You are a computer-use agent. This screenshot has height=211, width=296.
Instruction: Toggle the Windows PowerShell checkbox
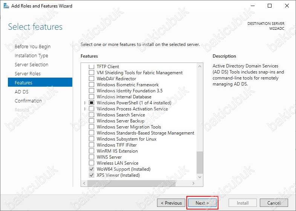coord(92,103)
